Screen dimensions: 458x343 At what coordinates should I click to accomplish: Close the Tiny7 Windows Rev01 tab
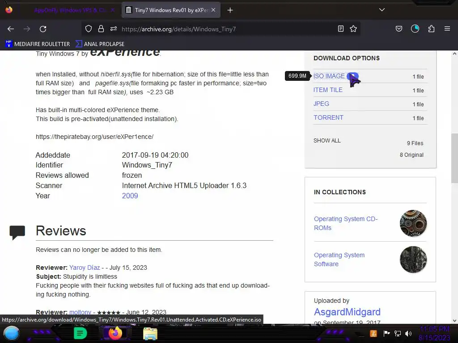pos(213,10)
